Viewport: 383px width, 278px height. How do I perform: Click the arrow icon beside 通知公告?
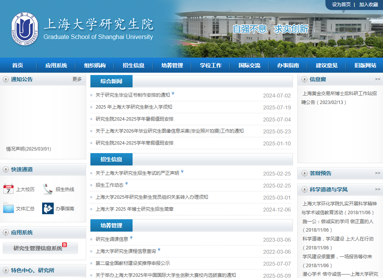click(x=6, y=79)
